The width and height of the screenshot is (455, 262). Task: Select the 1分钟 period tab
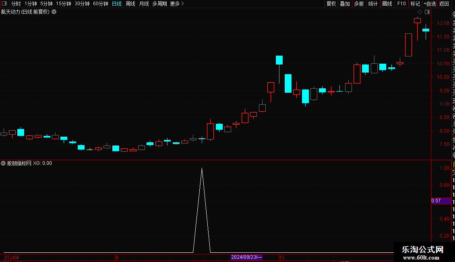[x=31, y=4]
